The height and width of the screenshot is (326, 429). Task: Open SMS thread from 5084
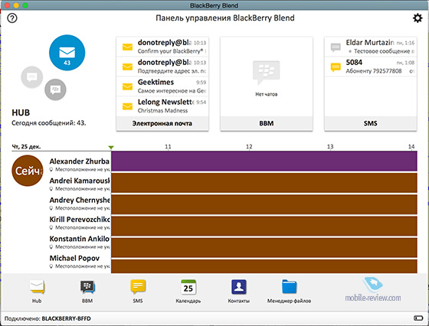tap(371, 67)
